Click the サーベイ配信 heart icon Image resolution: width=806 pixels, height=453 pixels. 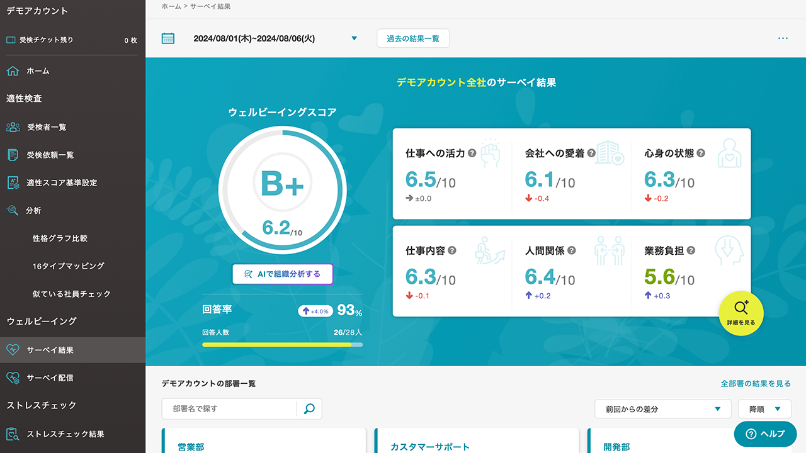pyautogui.click(x=14, y=378)
